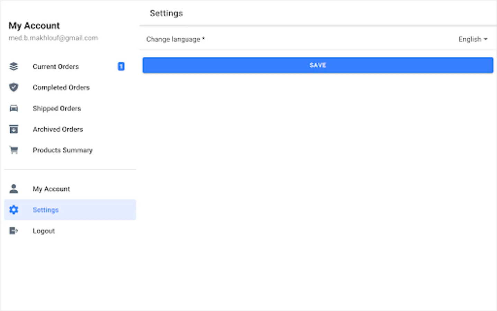Click the Settings gear icon
The width and height of the screenshot is (497, 311).
tap(13, 210)
